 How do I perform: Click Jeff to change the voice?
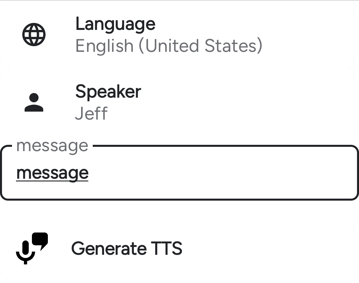(x=91, y=114)
